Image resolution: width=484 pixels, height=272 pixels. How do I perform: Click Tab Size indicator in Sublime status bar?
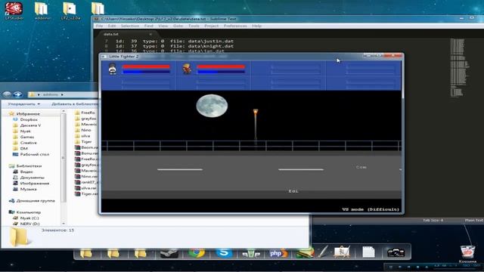433,220
